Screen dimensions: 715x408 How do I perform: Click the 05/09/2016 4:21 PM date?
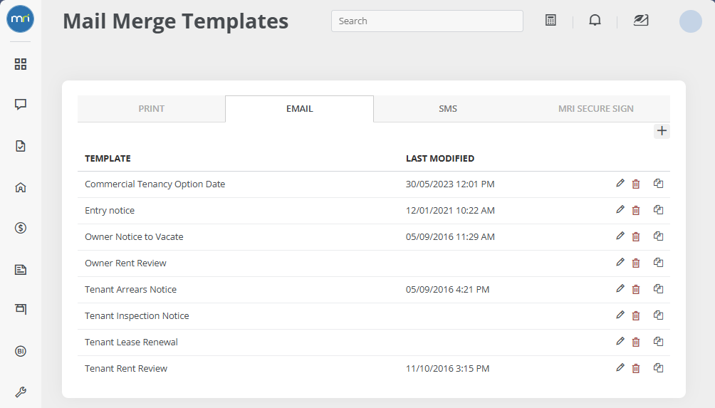[x=447, y=290]
